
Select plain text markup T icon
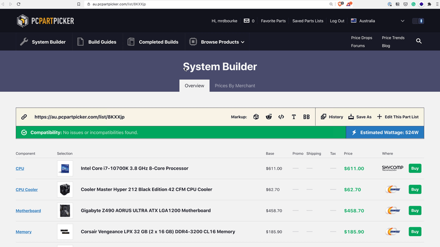tap(294, 117)
